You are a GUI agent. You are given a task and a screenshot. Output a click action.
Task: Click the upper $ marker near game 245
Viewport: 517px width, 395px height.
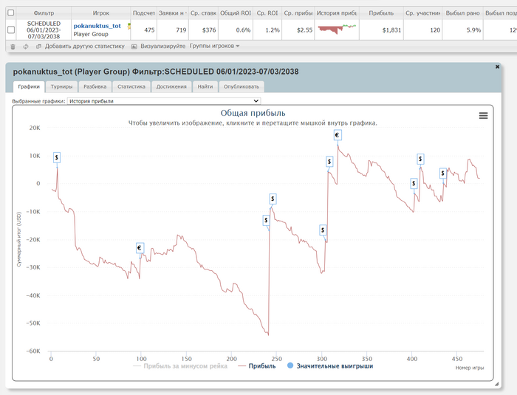coord(273,199)
